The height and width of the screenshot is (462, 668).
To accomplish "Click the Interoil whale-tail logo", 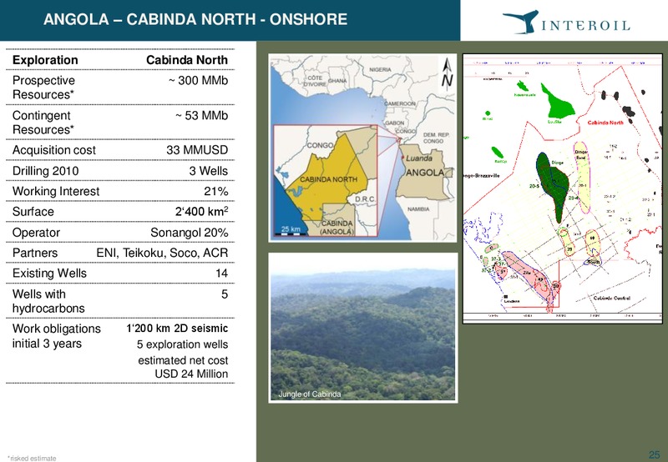I will pos(520,22).
